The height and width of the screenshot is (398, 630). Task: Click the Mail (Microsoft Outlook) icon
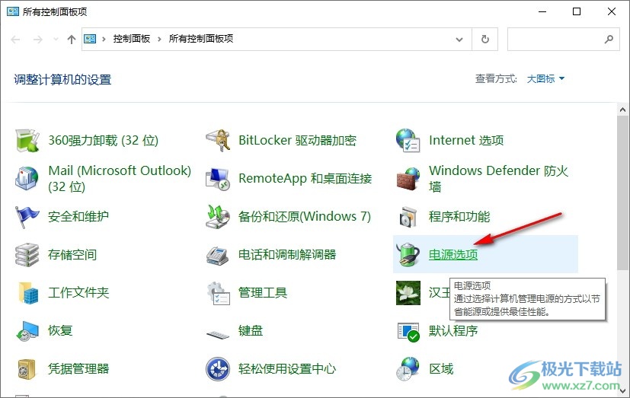pyautogui.click(x=27, y=178)
